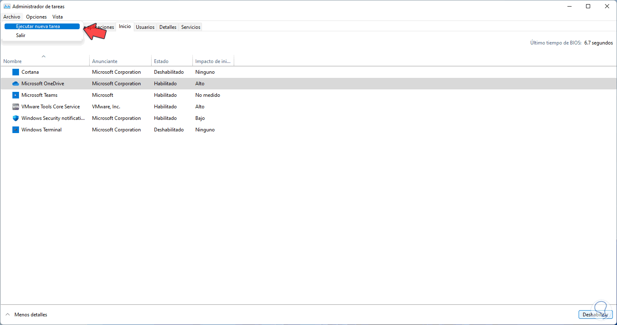Screen dimensions: 617x325
Task: Open the Opciones menu
Action: click(x=36, y=17)
